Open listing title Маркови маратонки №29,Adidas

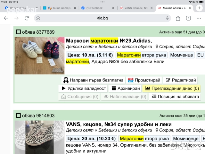(109, 41)
